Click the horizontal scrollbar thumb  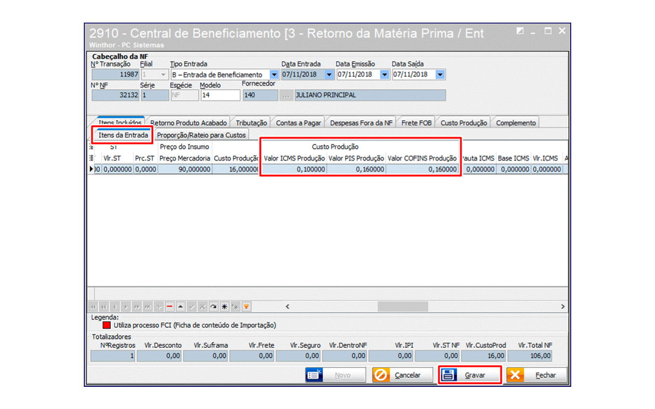point(403,307)
